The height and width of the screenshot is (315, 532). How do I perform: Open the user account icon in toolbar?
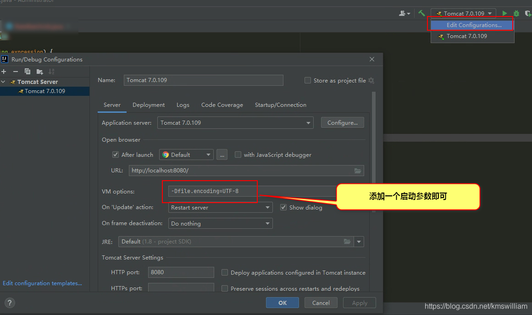405,13
